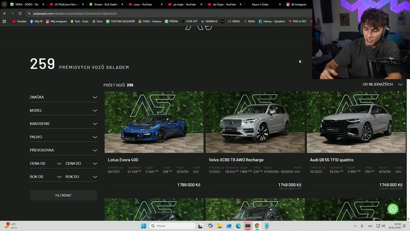Expand the ZNAČKA filter dropdown
Viewport: 410px width, 231px height.
click(63, 97)
